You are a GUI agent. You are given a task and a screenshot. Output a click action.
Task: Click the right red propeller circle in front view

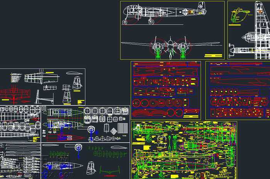(x=183, y=46)
